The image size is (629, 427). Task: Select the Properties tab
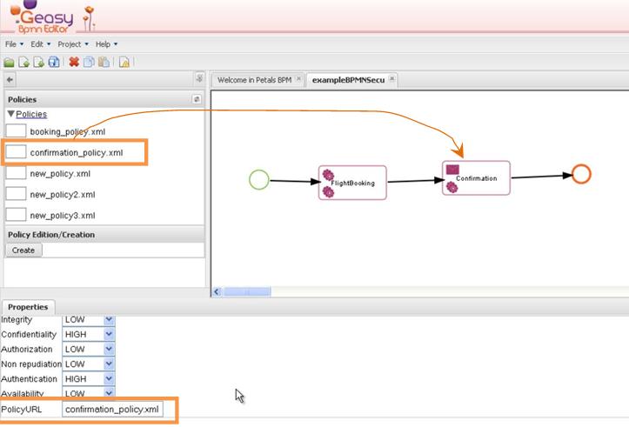(28, 307)
